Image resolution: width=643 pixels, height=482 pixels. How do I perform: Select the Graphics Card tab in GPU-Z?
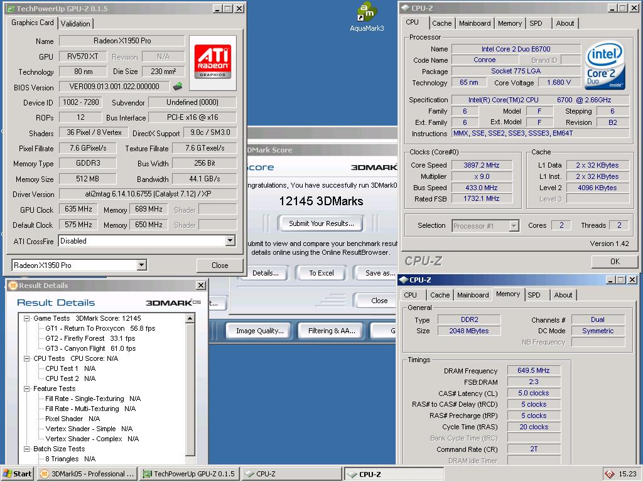(33, 23)
